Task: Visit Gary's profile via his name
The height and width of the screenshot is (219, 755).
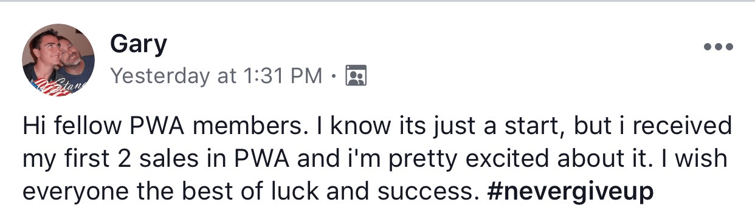Action: point(138,44)
